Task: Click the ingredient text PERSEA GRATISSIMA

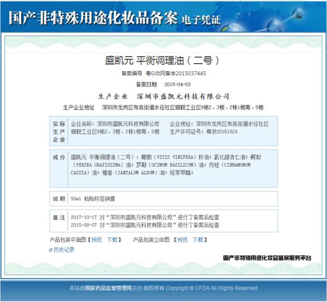Action: click(98, 165)
